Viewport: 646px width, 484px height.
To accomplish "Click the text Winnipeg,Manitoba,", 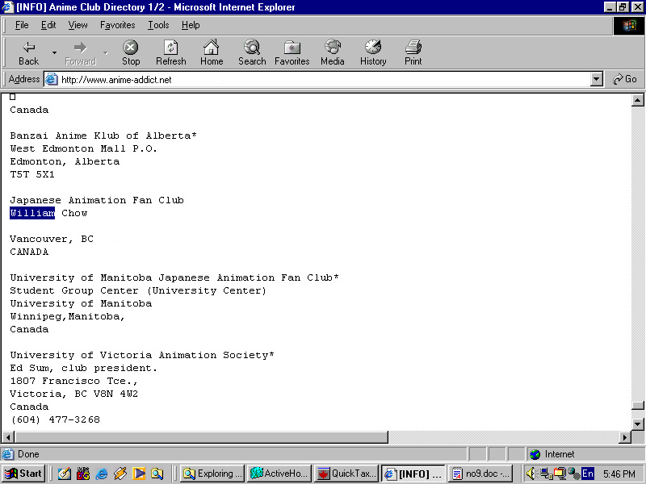I will [x=68, y=316].
